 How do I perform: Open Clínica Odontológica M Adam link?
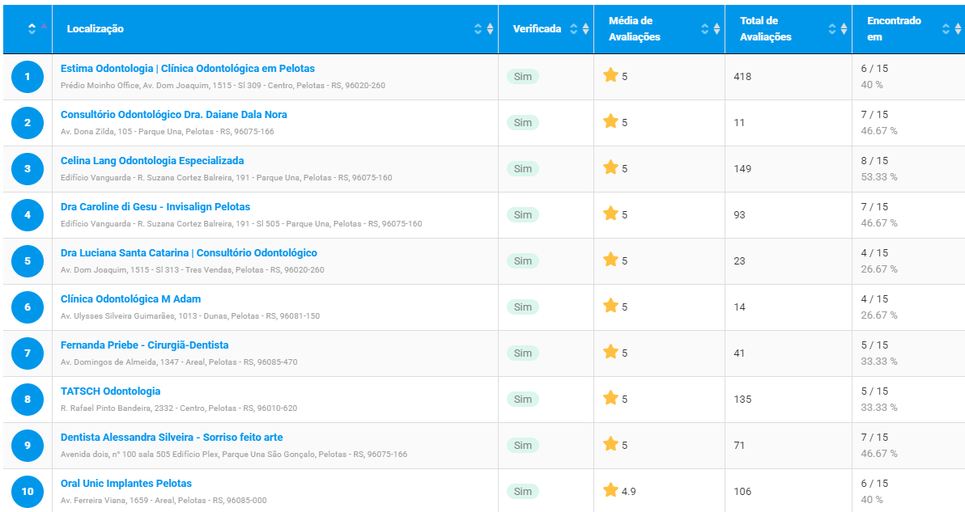130,298
